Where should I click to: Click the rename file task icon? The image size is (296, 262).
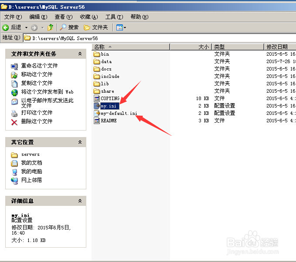pyautogui.click(x=14, y=66)
